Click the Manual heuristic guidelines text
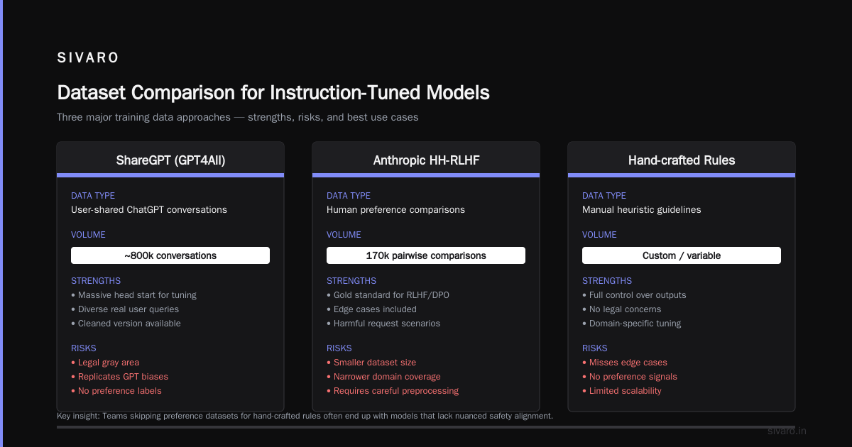Image resolution: width=852 pixels, height=447 pixels. (x=641, y=209)
